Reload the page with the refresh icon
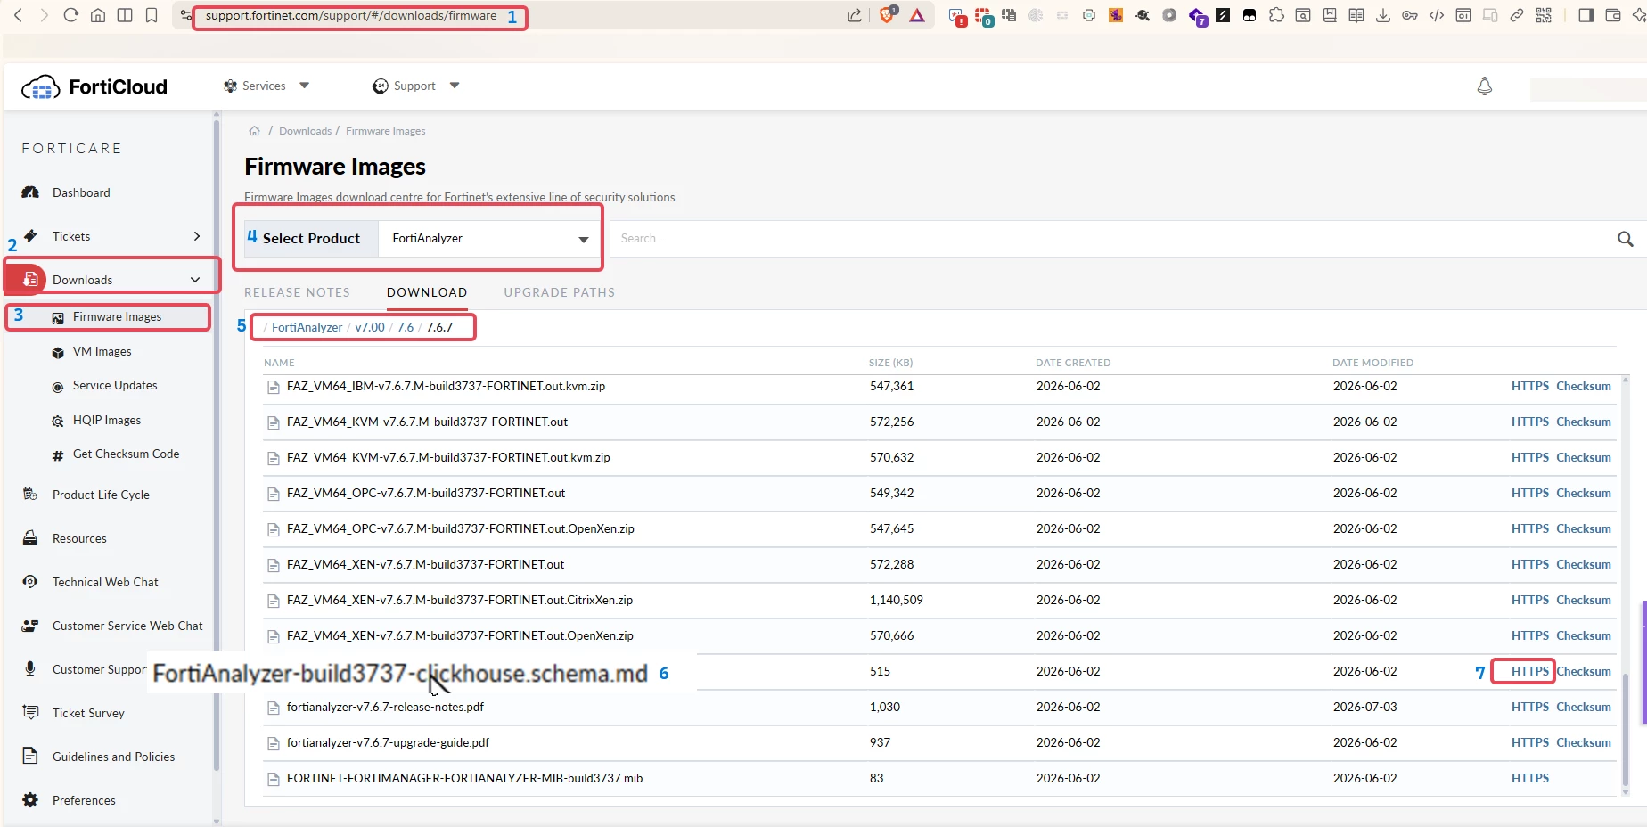The image size is (1647, 827). coord(71,15)
